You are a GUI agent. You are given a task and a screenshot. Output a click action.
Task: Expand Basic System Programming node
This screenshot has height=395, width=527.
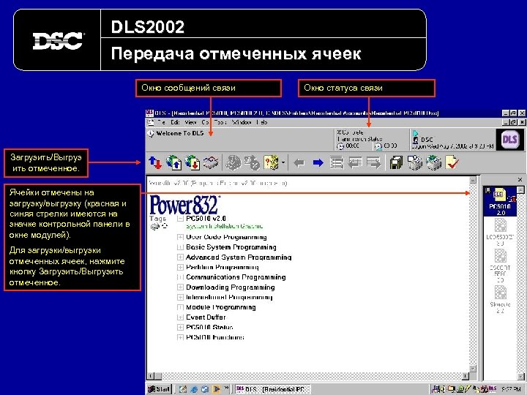(x=181, y=247)
